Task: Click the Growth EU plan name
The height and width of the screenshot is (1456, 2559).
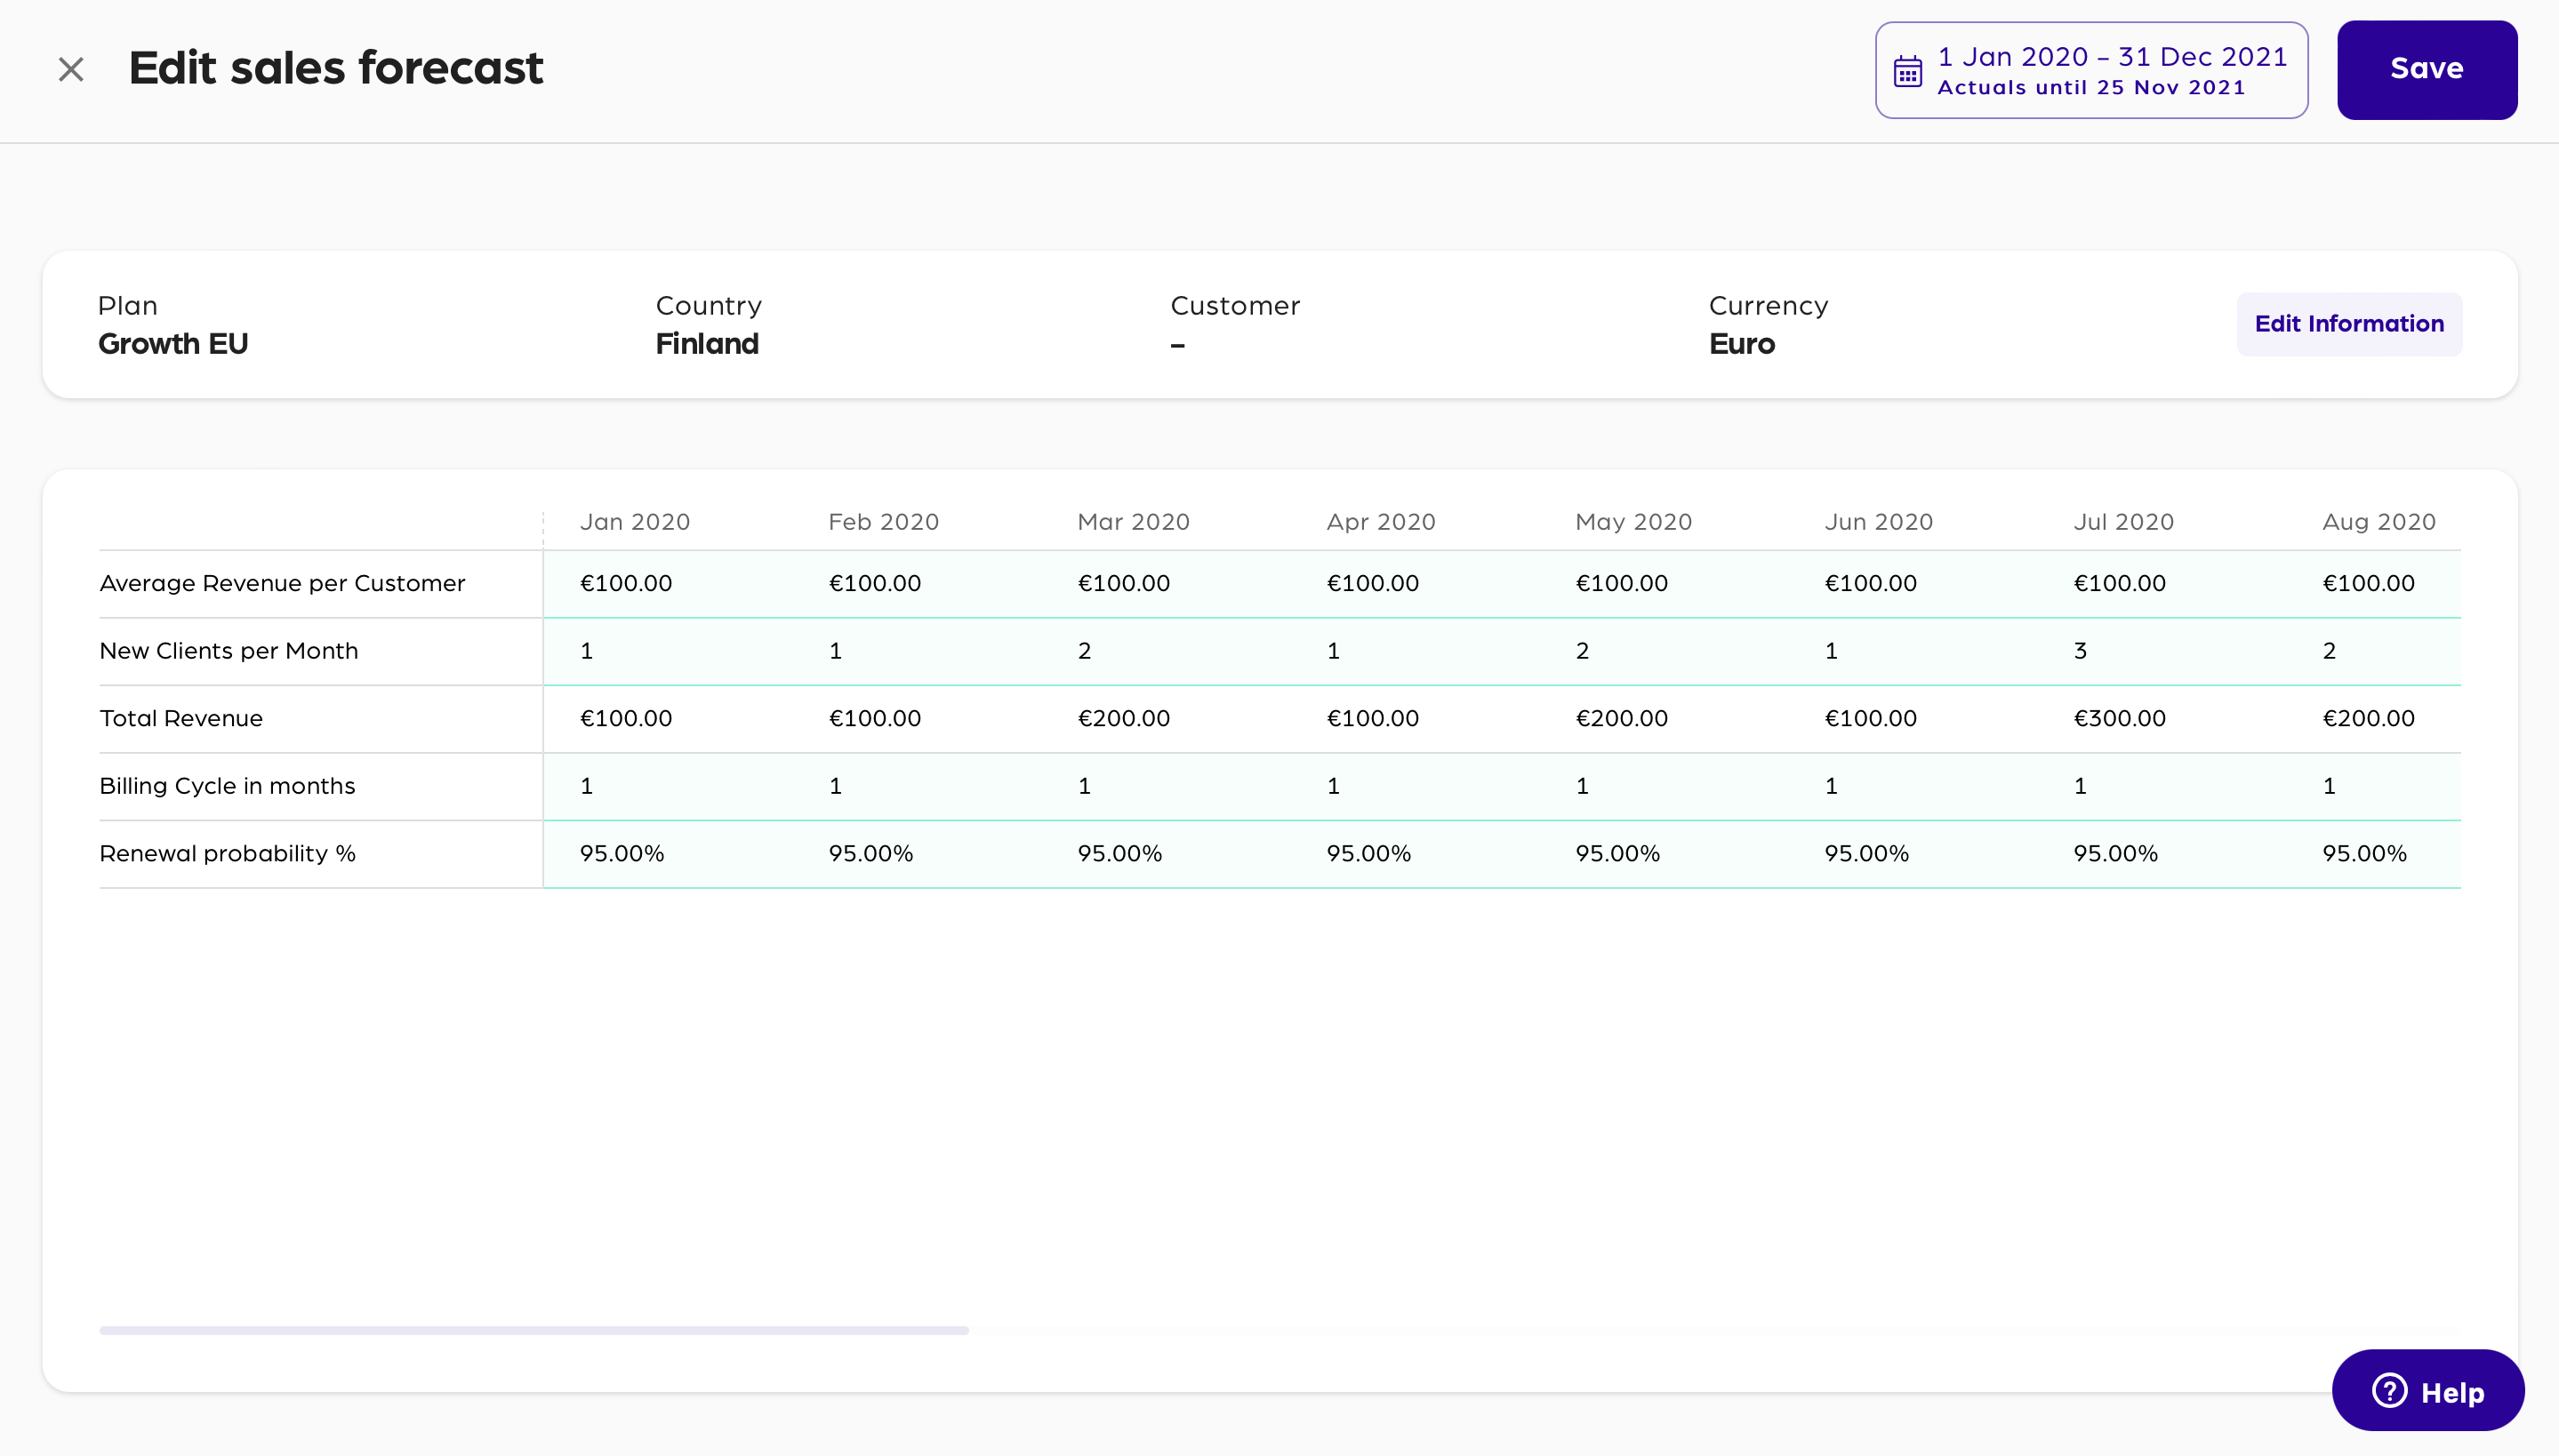Action: tap(173, 344)
